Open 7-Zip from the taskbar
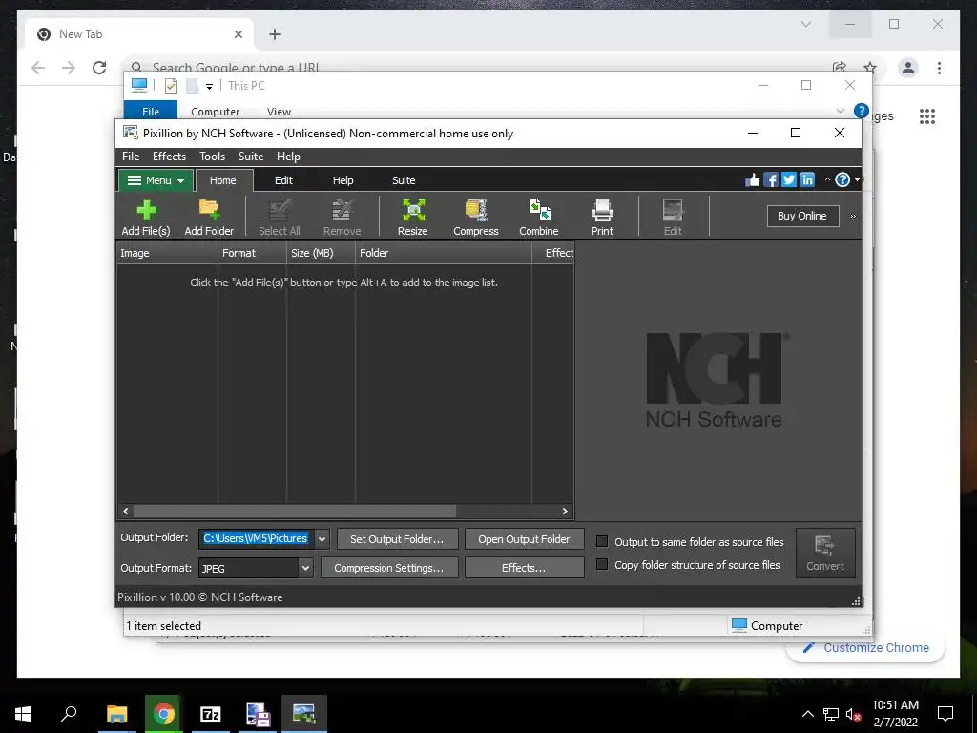The height and width of the screenshot is (733, 977). (211, 714)
